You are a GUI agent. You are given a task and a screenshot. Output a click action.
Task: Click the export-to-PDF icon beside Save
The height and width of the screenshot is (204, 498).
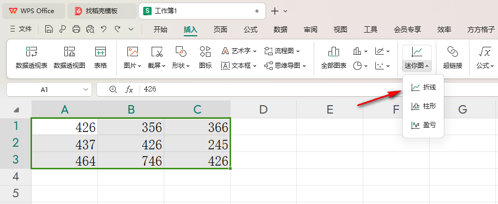click(x=63, y=29)
